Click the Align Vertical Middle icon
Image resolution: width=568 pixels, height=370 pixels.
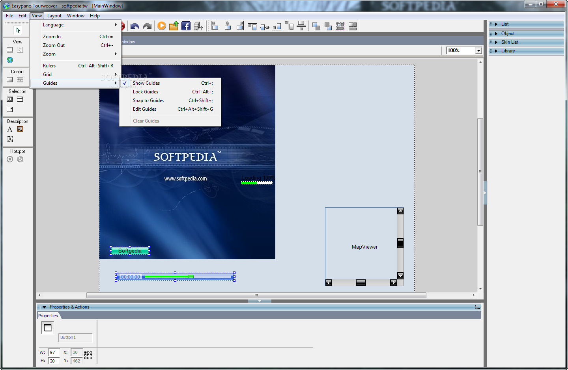(265, 26)
